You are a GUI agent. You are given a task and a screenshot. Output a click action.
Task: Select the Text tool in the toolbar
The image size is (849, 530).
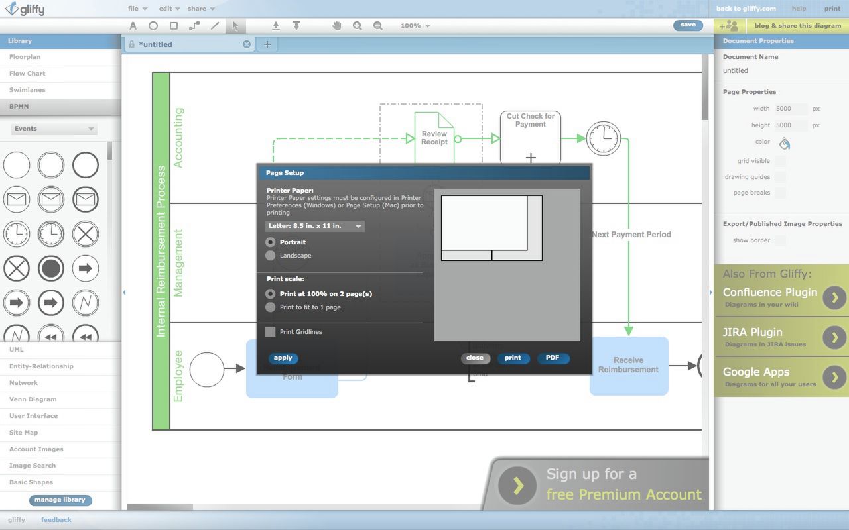(x=133, y=26)
